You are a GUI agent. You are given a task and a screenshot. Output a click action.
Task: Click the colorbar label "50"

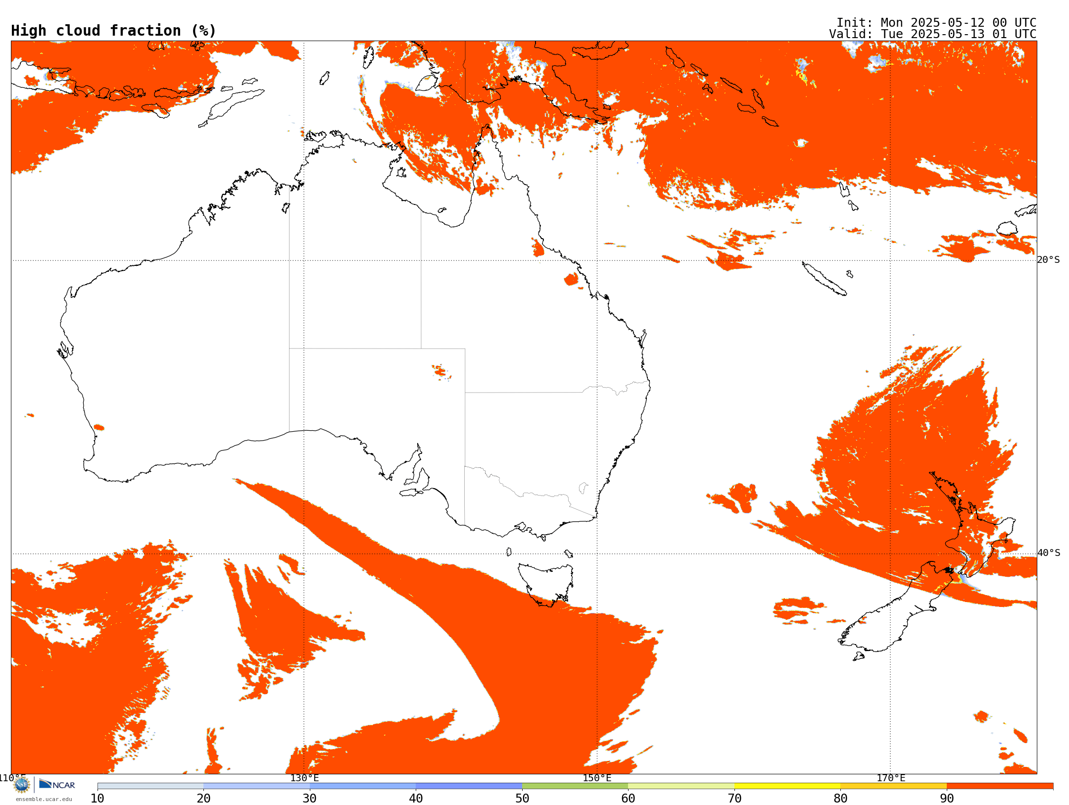[522, 798]
